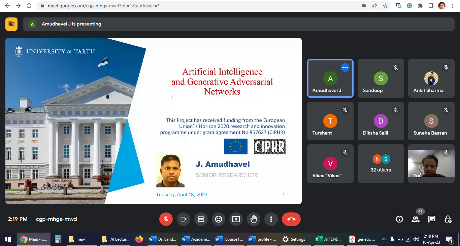
Task: Raise your hand in the meeting
Action: (x=254, y=219)
